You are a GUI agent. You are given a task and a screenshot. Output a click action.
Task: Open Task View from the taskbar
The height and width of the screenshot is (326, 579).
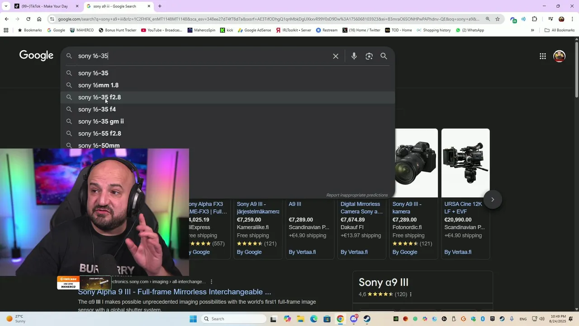pyautogui.click(x=273, y=319)
